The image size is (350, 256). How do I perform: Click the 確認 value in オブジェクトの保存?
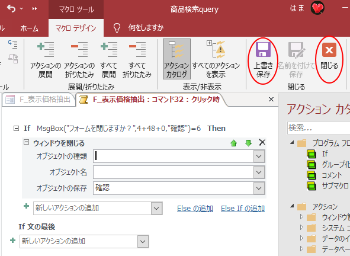pos(102,188)
